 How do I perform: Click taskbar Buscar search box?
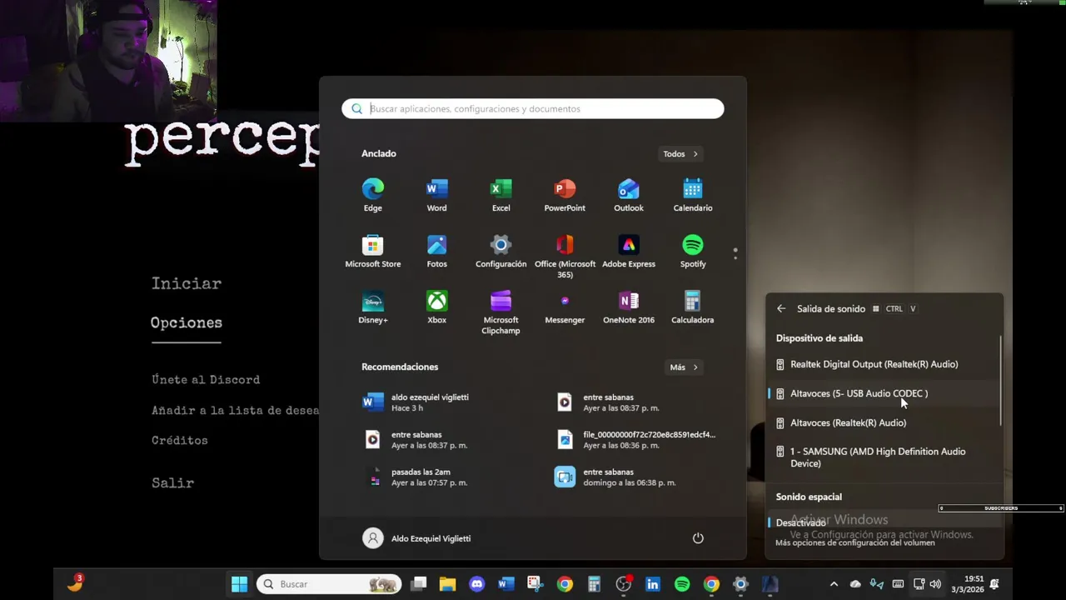329,584
